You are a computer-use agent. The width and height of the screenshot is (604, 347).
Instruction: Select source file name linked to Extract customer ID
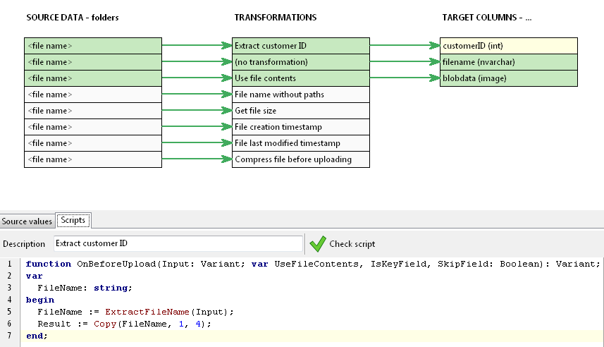point(93,46)
